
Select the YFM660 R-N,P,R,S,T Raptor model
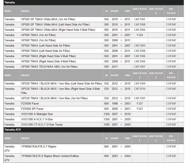coord(39,147)
